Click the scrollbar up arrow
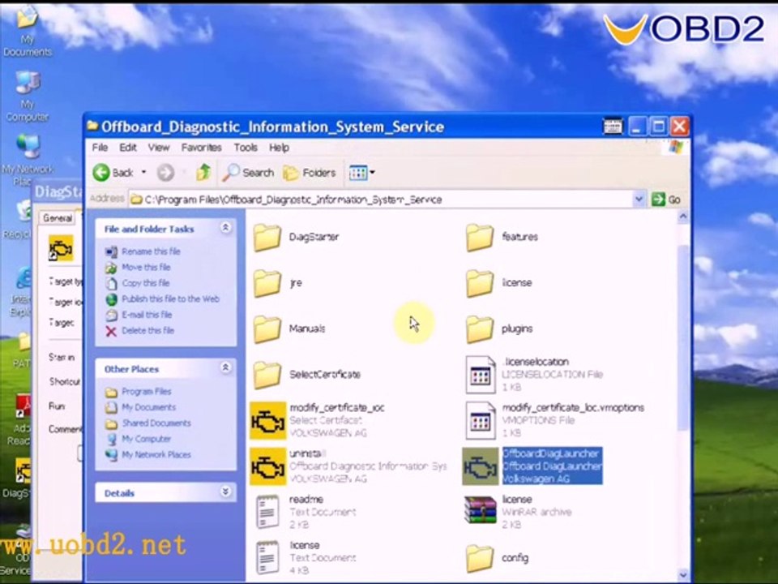778x584 pixels. (x=683, y=217)
